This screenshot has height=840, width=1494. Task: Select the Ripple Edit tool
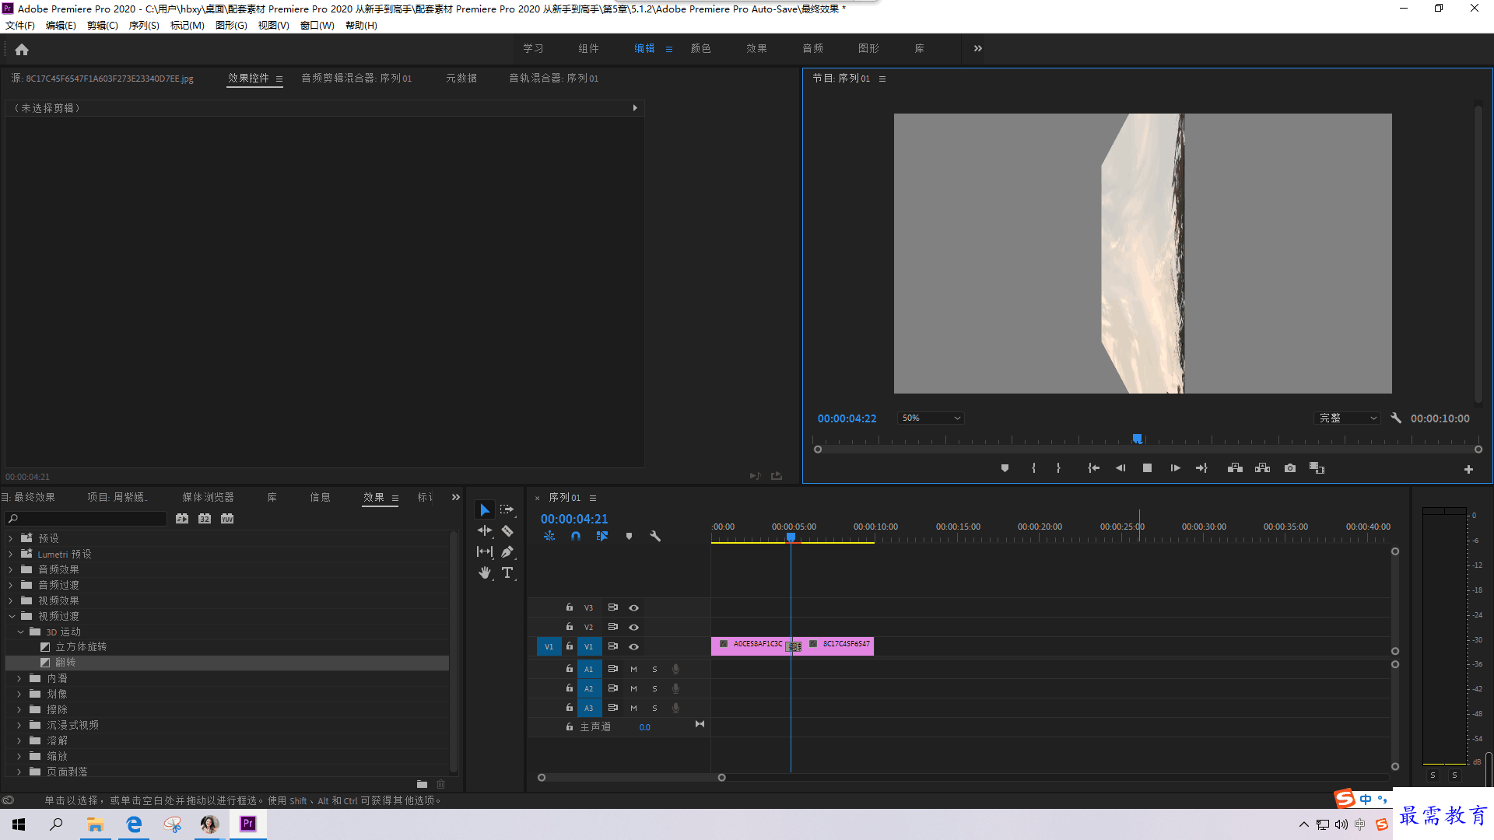point(485,530)
